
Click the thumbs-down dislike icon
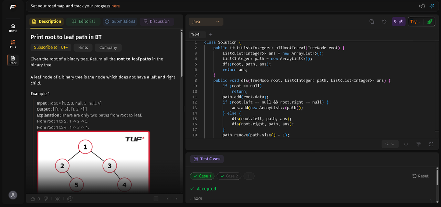click(46, 199)
